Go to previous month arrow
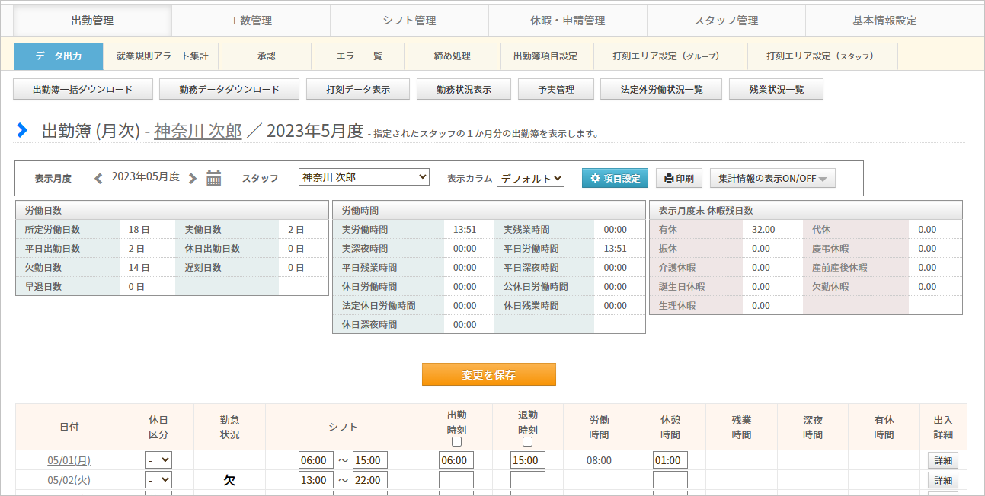Viewport: 985px width, 496px height. coord(98,178)
